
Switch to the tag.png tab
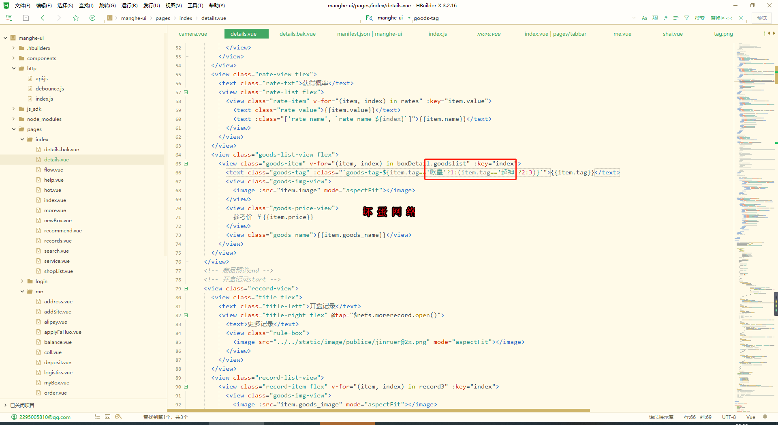[x=723, y=34]
